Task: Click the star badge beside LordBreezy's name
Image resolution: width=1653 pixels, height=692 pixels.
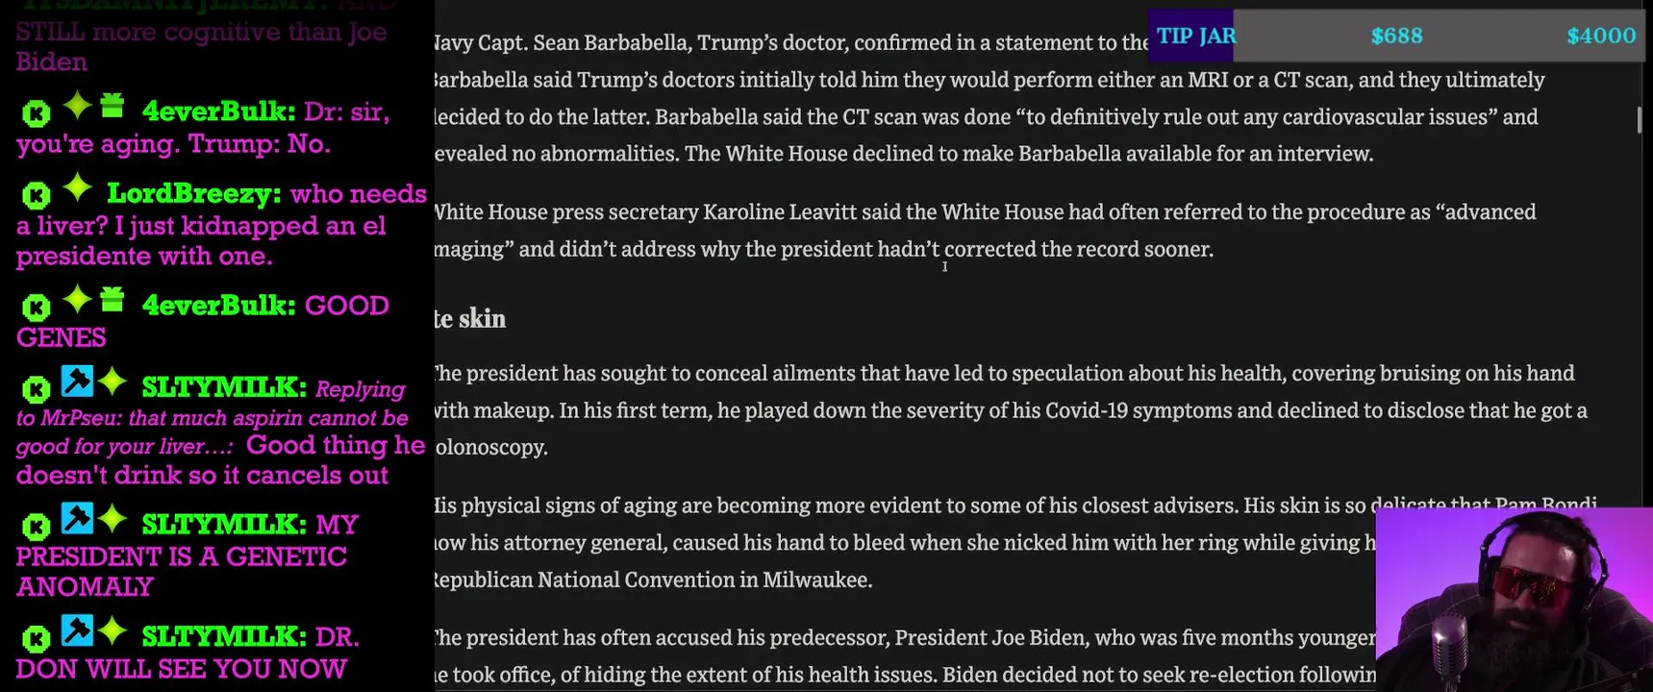Action: coord(77,189)
